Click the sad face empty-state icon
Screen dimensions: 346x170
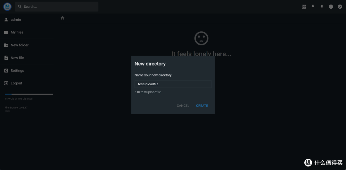point(201,38)
